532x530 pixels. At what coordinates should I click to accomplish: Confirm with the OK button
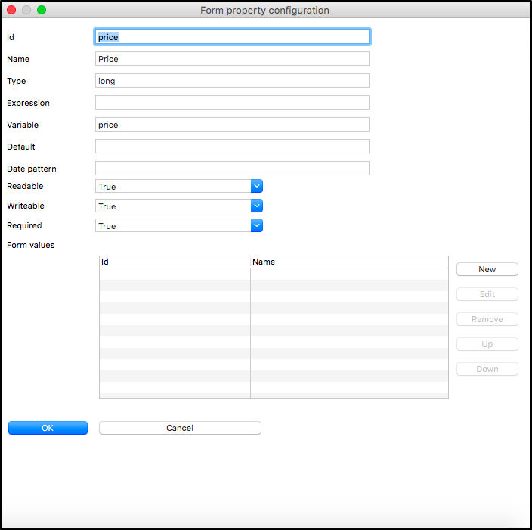point(48,428)
